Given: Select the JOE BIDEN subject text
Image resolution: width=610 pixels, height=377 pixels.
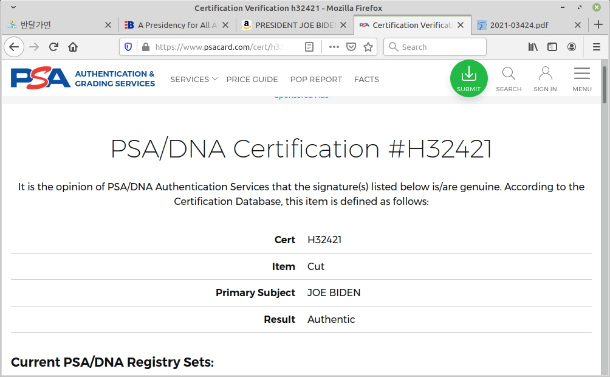Looking at the screenshot, I should (x=334, y=293).
